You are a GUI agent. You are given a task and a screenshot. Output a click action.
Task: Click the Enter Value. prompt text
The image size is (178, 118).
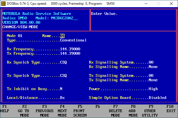click(x=104, y=14)
